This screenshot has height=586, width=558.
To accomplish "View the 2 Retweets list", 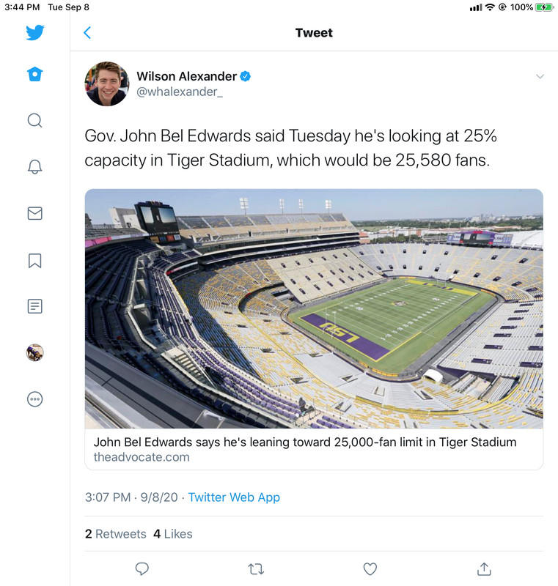I will [116, 534].
